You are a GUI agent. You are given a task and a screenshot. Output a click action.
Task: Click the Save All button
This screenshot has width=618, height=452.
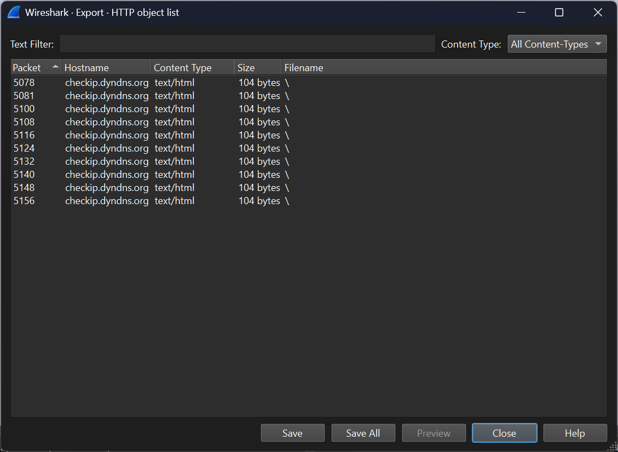click(363, 433)
